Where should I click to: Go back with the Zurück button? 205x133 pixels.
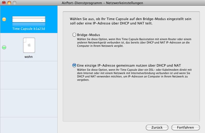[157, 128]
